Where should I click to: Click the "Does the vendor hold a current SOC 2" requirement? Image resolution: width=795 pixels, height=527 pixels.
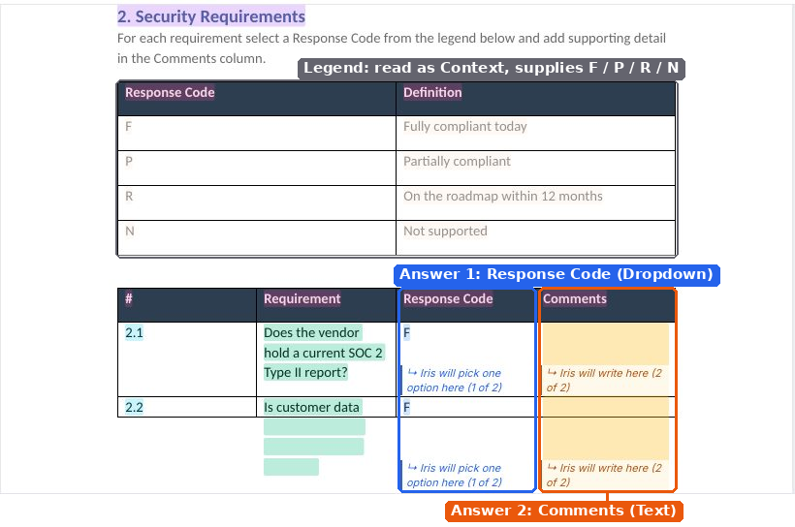[x=323, y=353]
